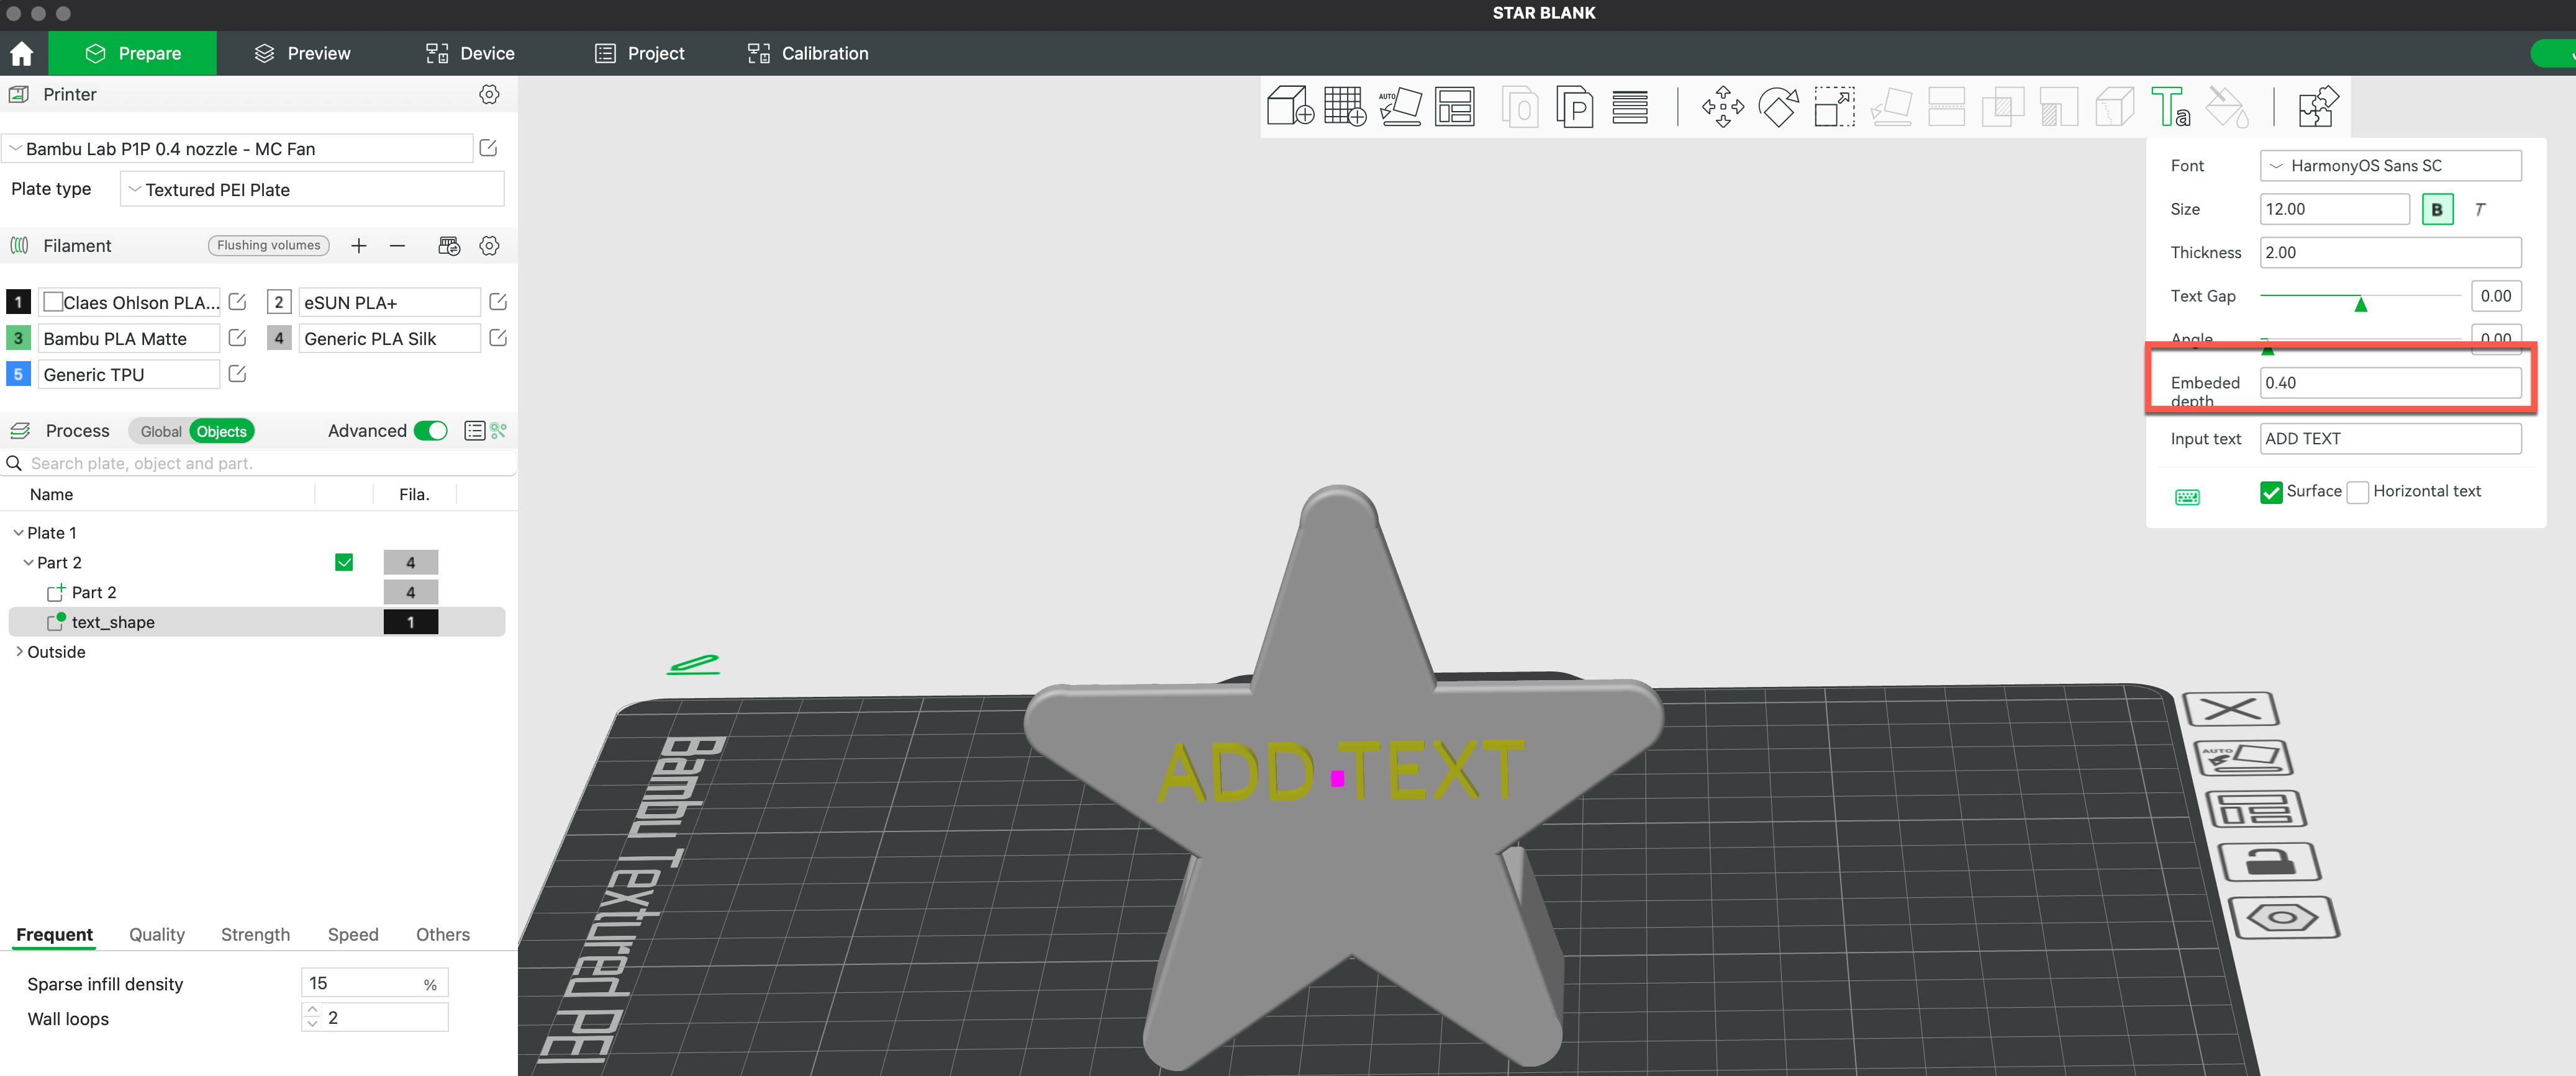Click the Text Gap slider handle

pos(2360,305)
